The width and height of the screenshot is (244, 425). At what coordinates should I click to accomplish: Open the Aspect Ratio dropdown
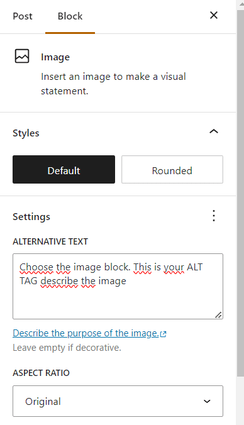(118, 401)
